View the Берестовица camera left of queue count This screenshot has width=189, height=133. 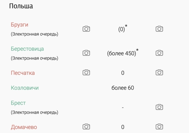click(x=86, y=53)
